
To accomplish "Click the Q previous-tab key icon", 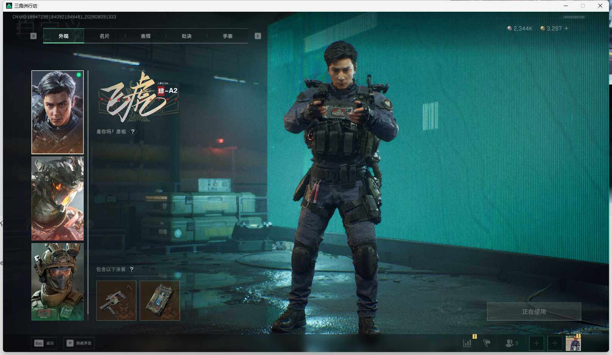I will [33, 36].
